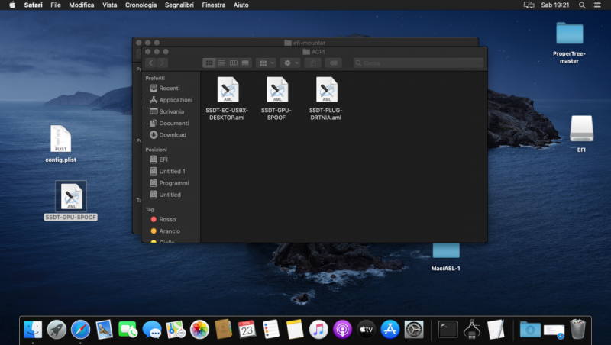Launch App Store from the Dock
The image size is (611, 345).
click(390, 329)
